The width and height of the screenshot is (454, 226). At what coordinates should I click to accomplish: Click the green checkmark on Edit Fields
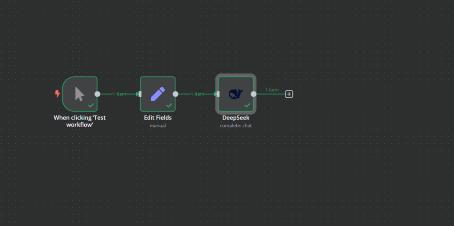pos(169,106)
